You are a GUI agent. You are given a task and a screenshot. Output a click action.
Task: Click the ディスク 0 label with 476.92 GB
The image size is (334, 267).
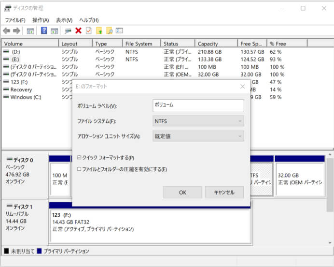point(25,176)
